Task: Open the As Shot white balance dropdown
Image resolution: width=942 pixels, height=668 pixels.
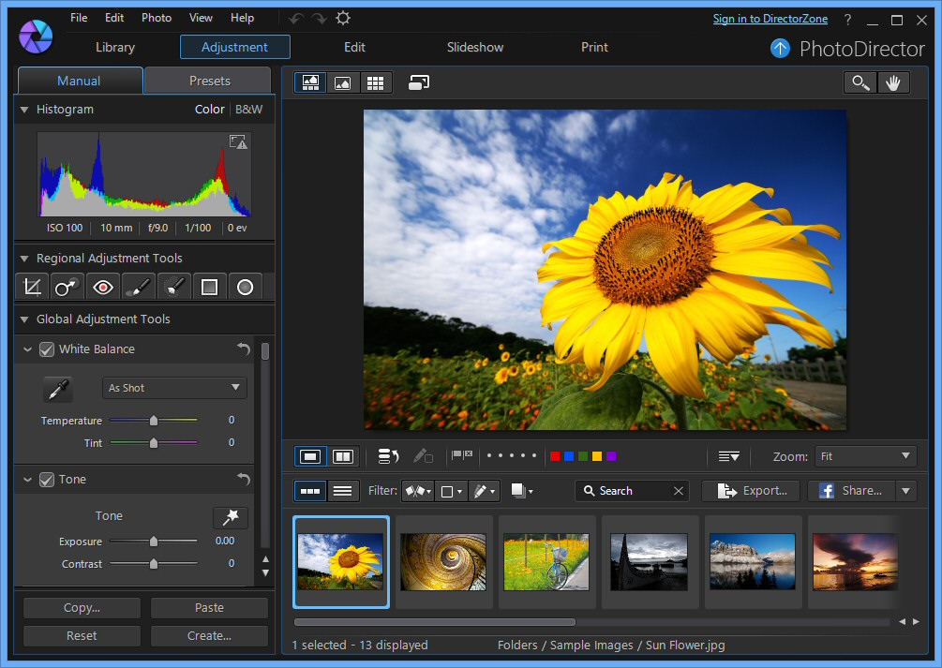Action: pos(174,387)
